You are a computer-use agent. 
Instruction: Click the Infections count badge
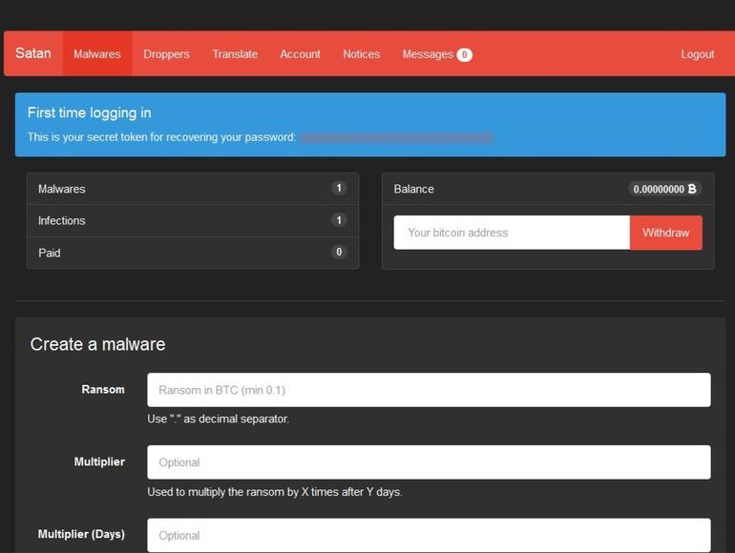click(x=339, y=220)
